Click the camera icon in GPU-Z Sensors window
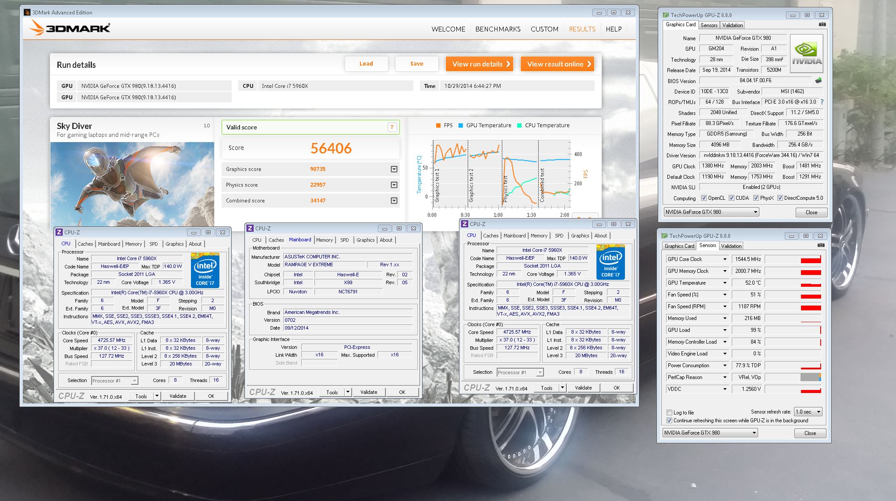The width and height of the screenshot is (896, 501). coord(821,245)
